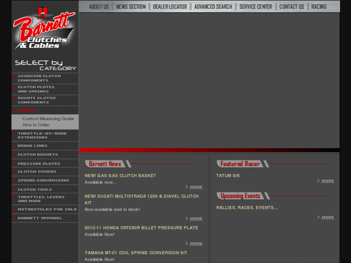The height and width of the screenshot is (263, 351).
Task: Click the Featured Racer heading
Action: coord(240,164)
